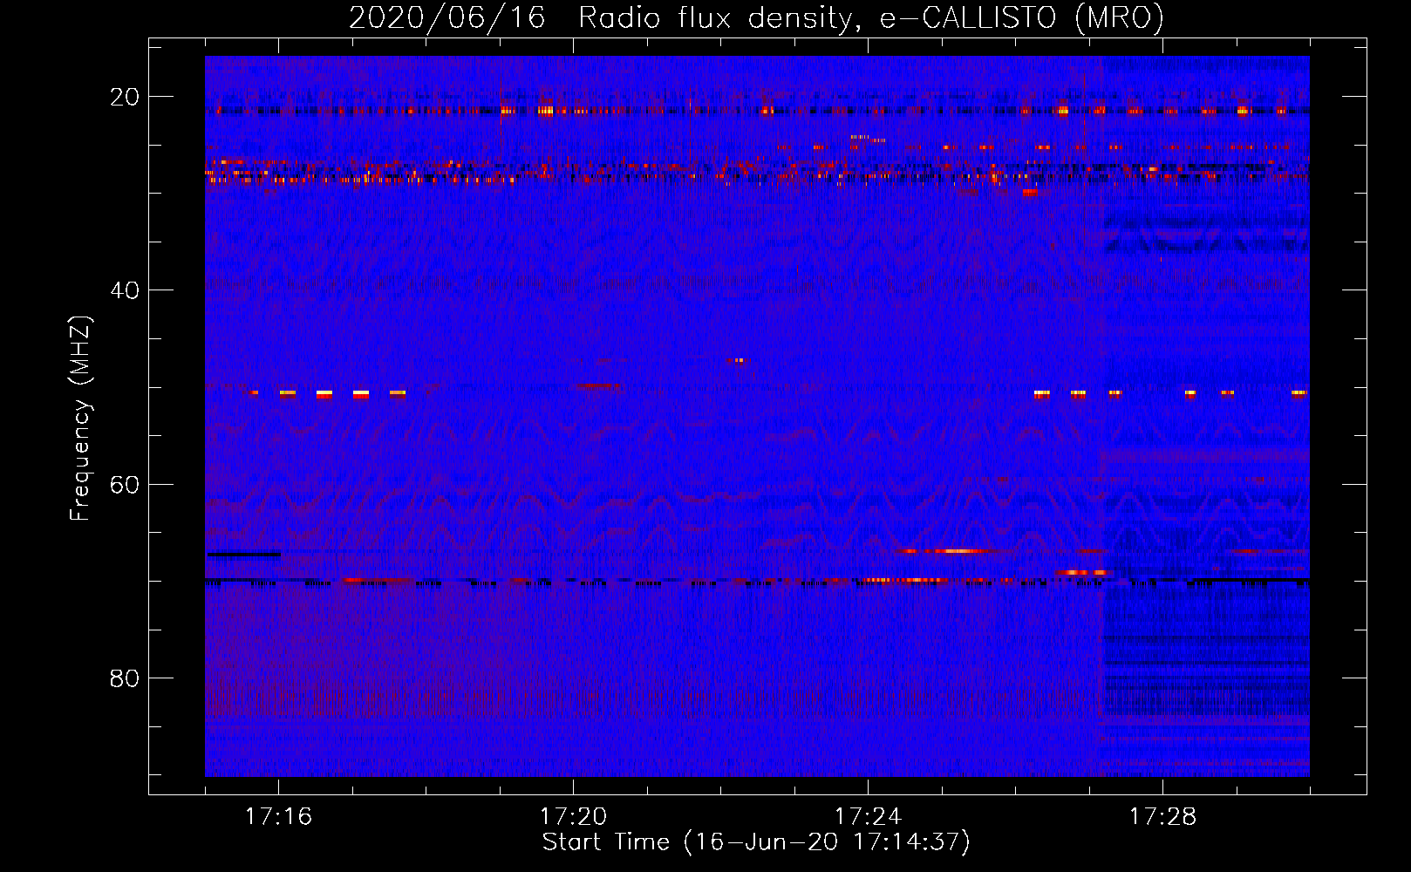Select the date '2020/06/16' in the title
The width and height of the screenshot is (1411, 872).
(447, 18)
